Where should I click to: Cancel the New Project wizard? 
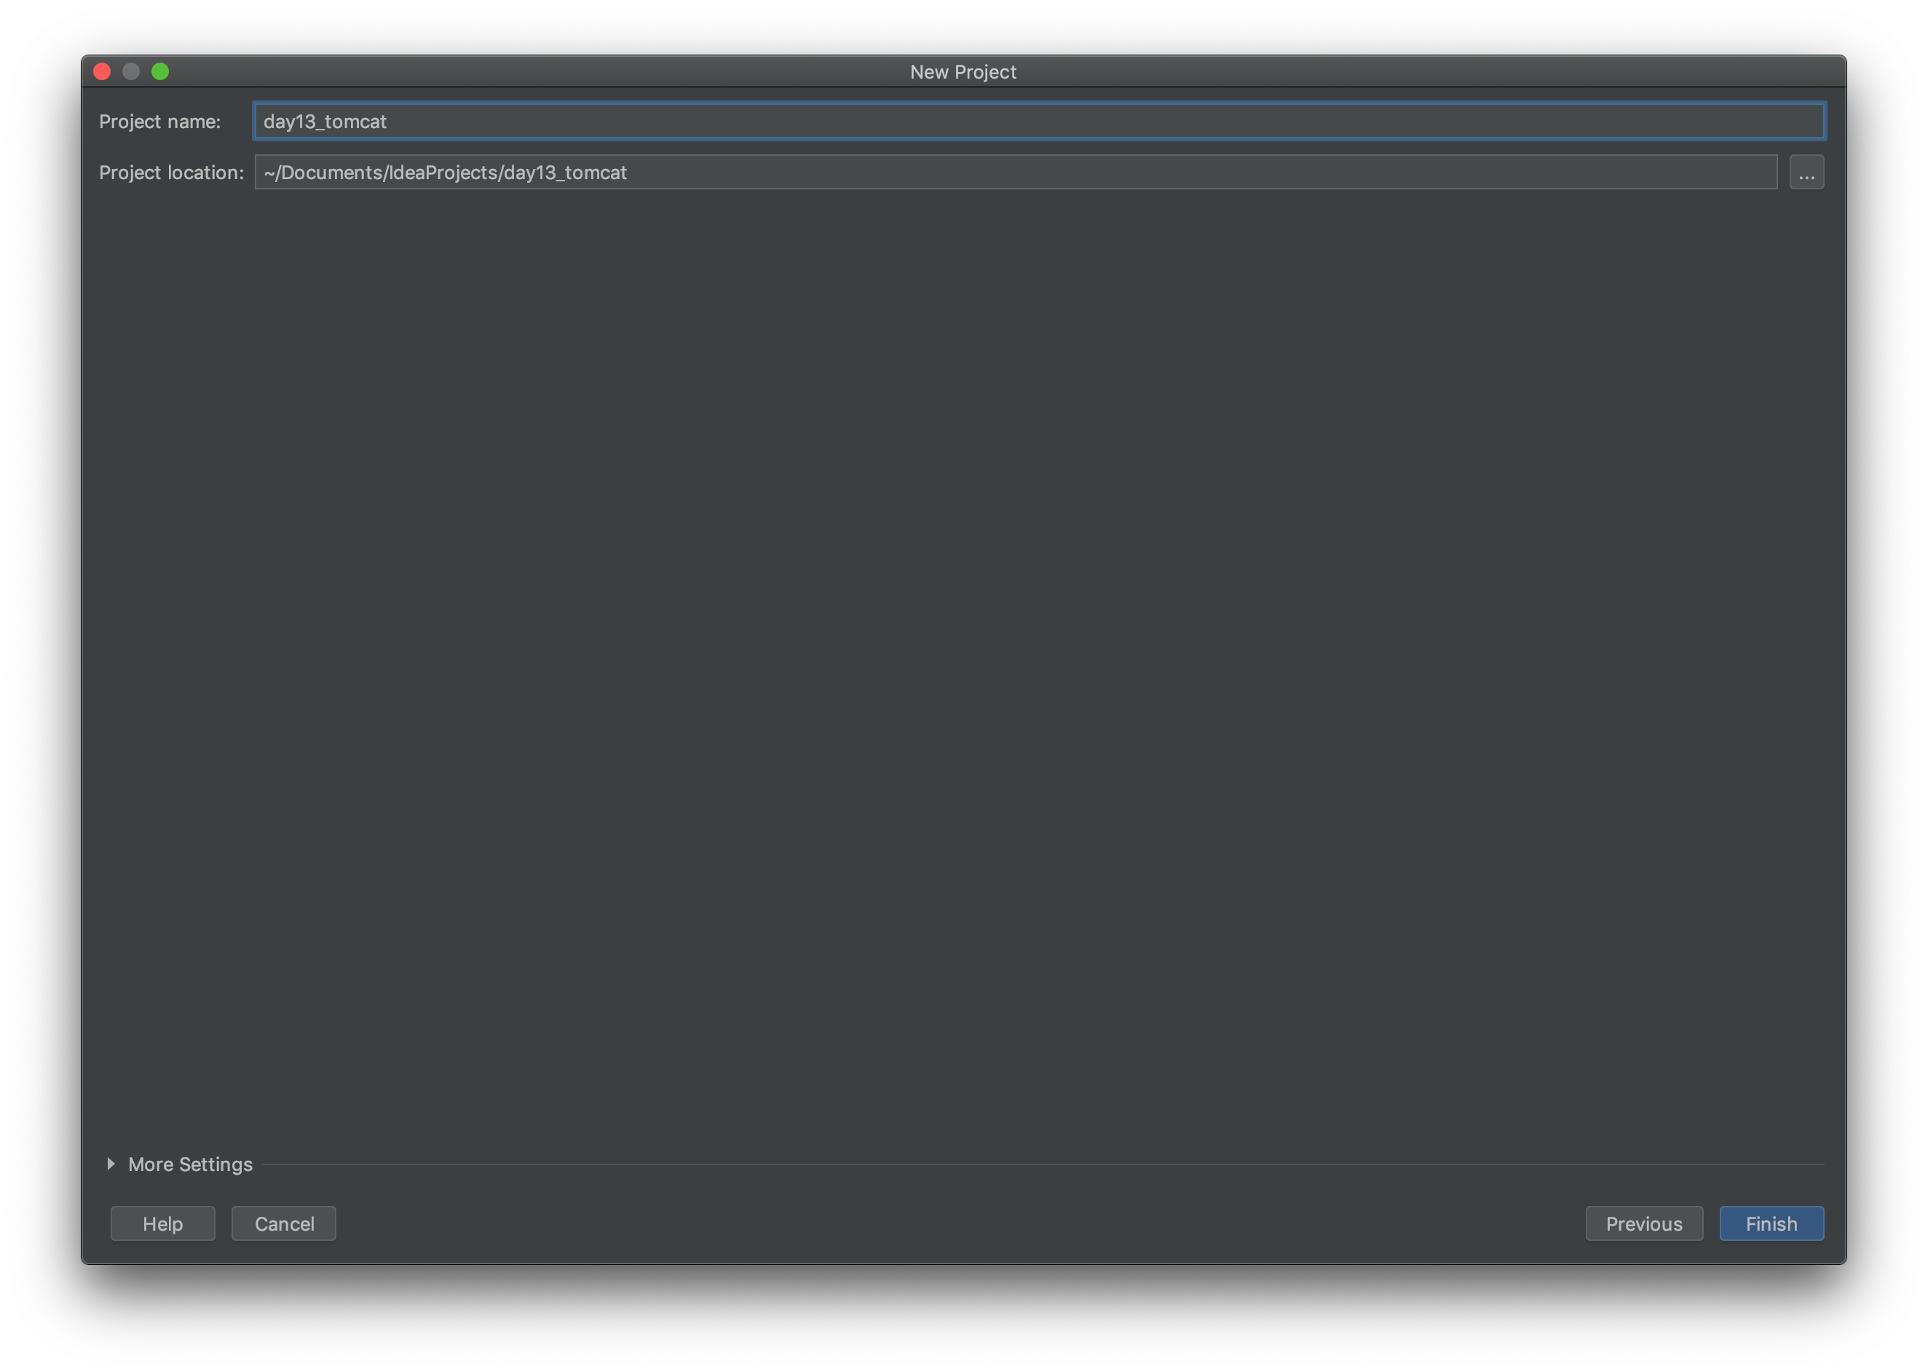(284, 1223)
